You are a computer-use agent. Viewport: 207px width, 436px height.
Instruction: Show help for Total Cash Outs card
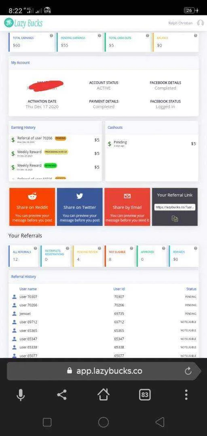pos(148,36)
